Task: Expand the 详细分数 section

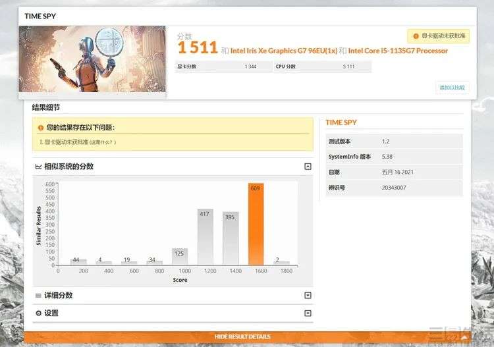Action: [308, 296]
